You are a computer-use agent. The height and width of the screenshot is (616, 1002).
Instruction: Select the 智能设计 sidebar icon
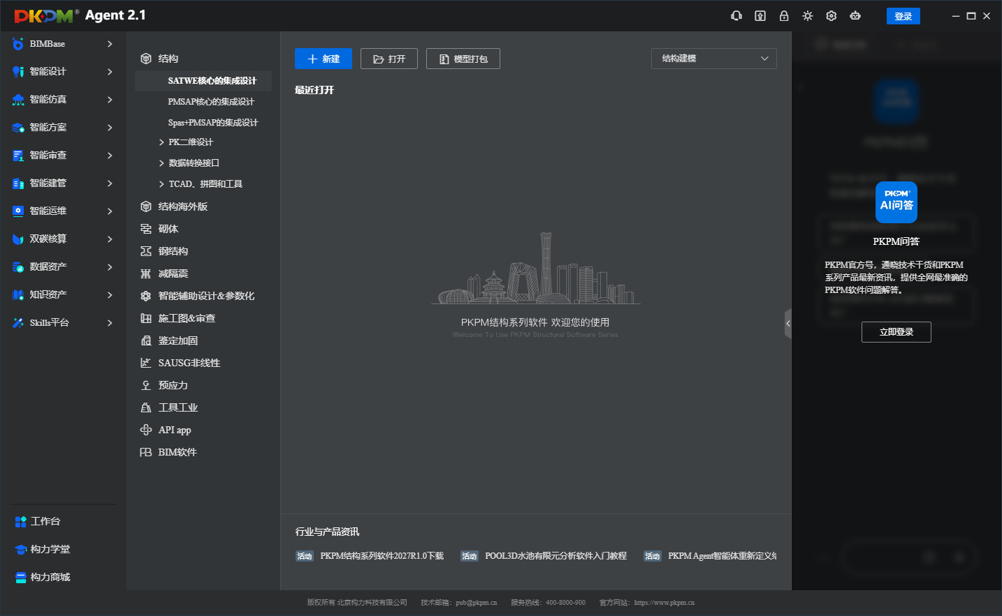click(x=18, y=72)
